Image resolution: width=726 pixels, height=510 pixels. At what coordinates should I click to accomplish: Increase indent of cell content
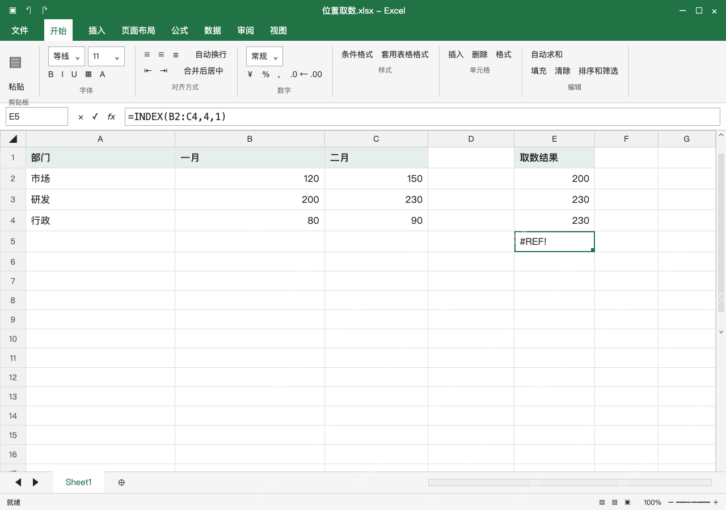(164, 71)
